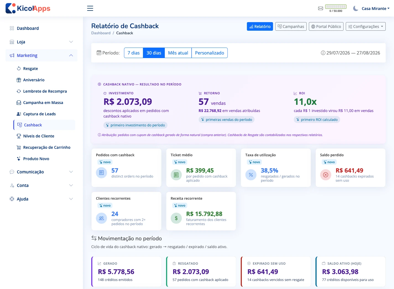Click the Período calendar icon
The image size is (394, 289).
tap(99, 53)
